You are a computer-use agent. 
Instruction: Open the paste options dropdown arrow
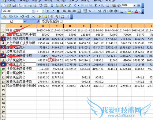tap(65, 6)
